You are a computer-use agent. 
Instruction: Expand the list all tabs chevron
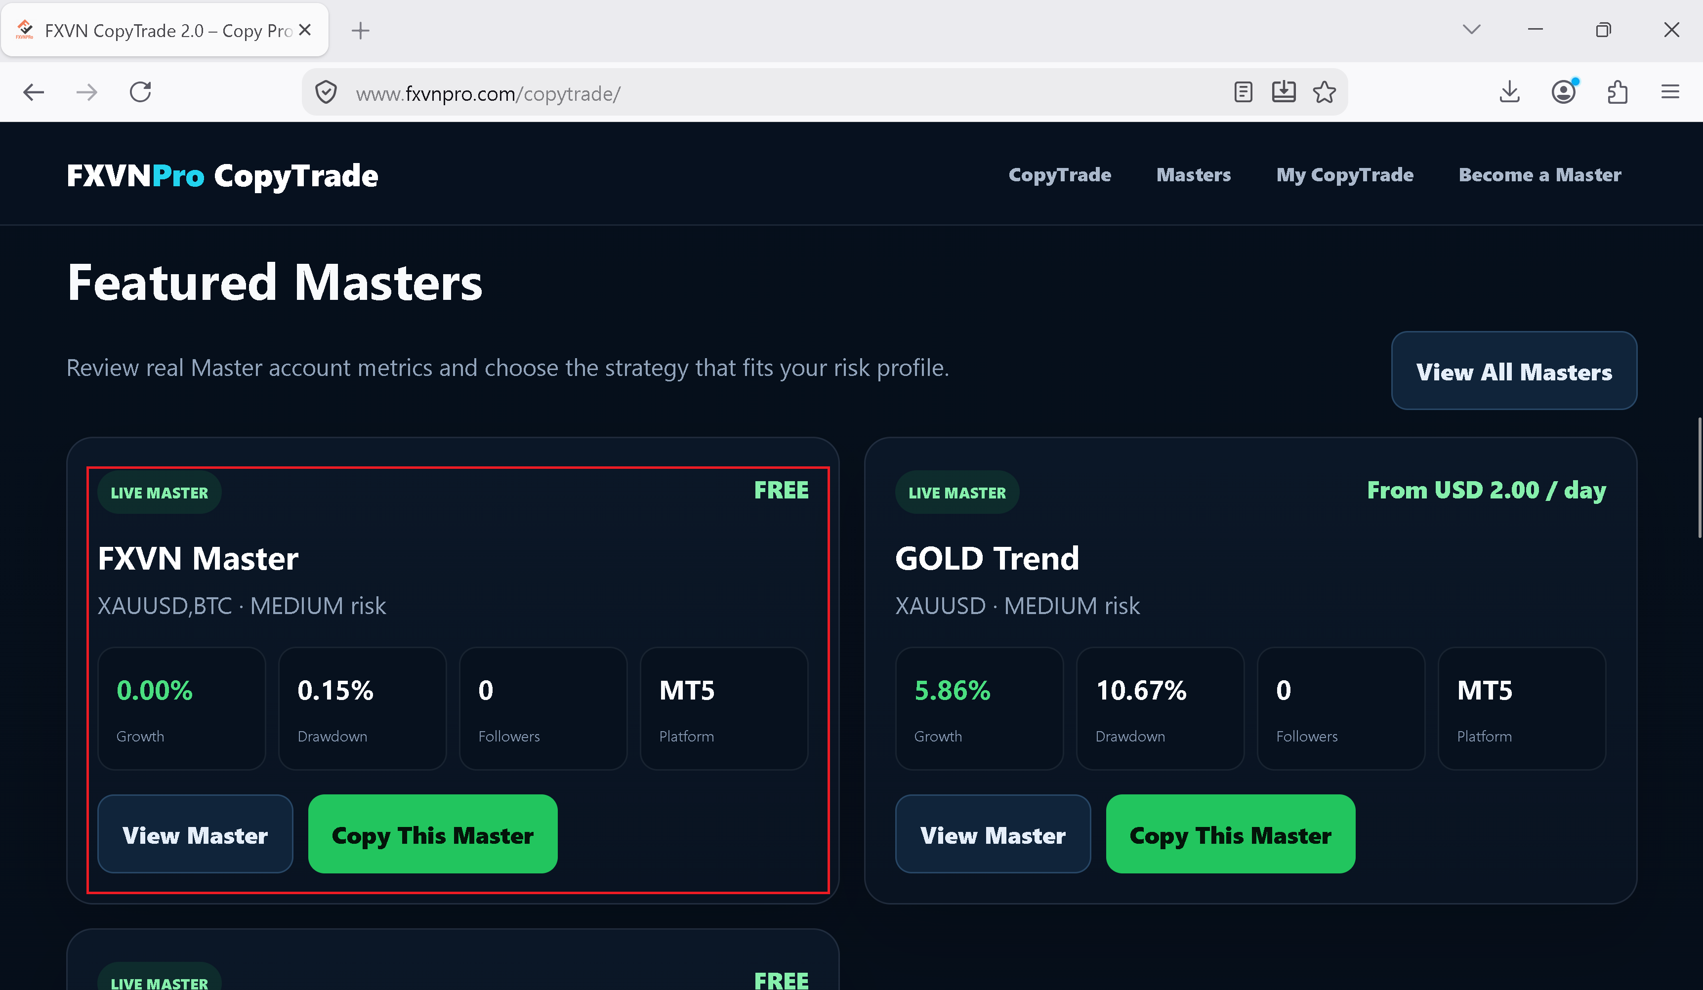1471,30
